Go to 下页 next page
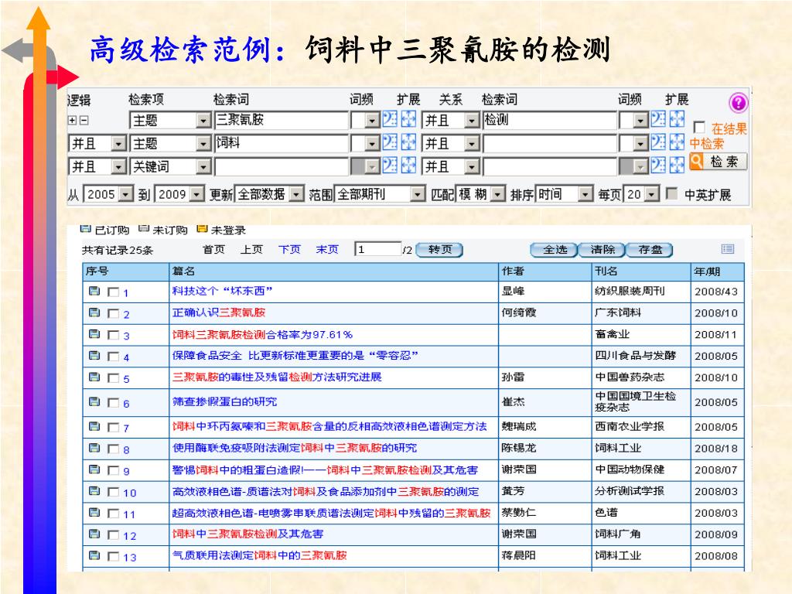This screenshot has width=792, height=594. 289,249
